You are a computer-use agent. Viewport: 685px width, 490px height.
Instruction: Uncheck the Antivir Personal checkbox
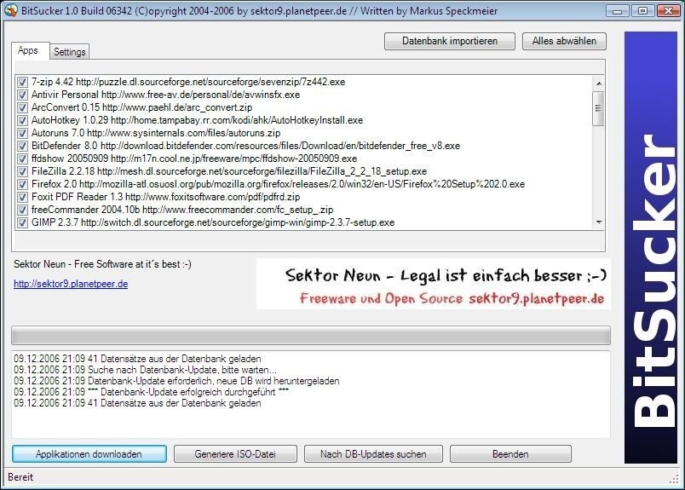pyautogui.click(x=22, y=95)
